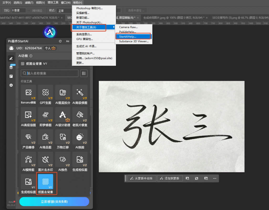Open AI模特图 tool
The height and width of the screenshot is (210, 269).
(x=28, y=162)
